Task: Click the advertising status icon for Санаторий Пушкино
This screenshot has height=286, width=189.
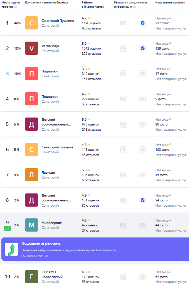Action: (123, 23)
